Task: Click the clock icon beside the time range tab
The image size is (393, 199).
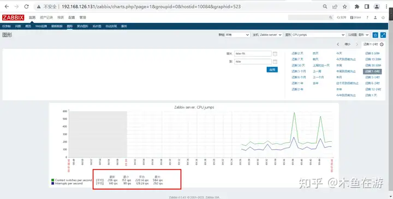Action: pyautogui.click(x=382, y=44)
